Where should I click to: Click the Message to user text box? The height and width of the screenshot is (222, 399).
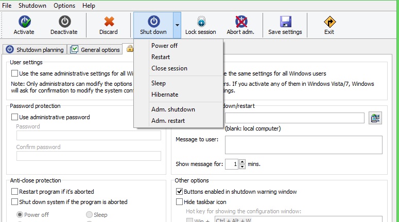pos(304,145)
